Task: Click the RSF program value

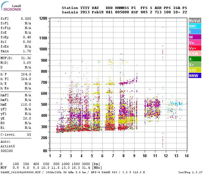Action: 135,12
